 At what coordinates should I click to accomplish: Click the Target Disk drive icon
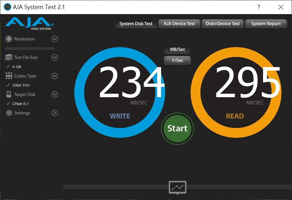pos(9,94)
